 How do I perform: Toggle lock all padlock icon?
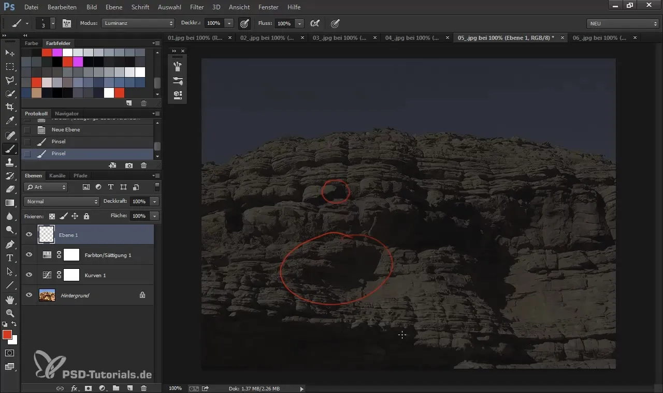pos(86,216)
